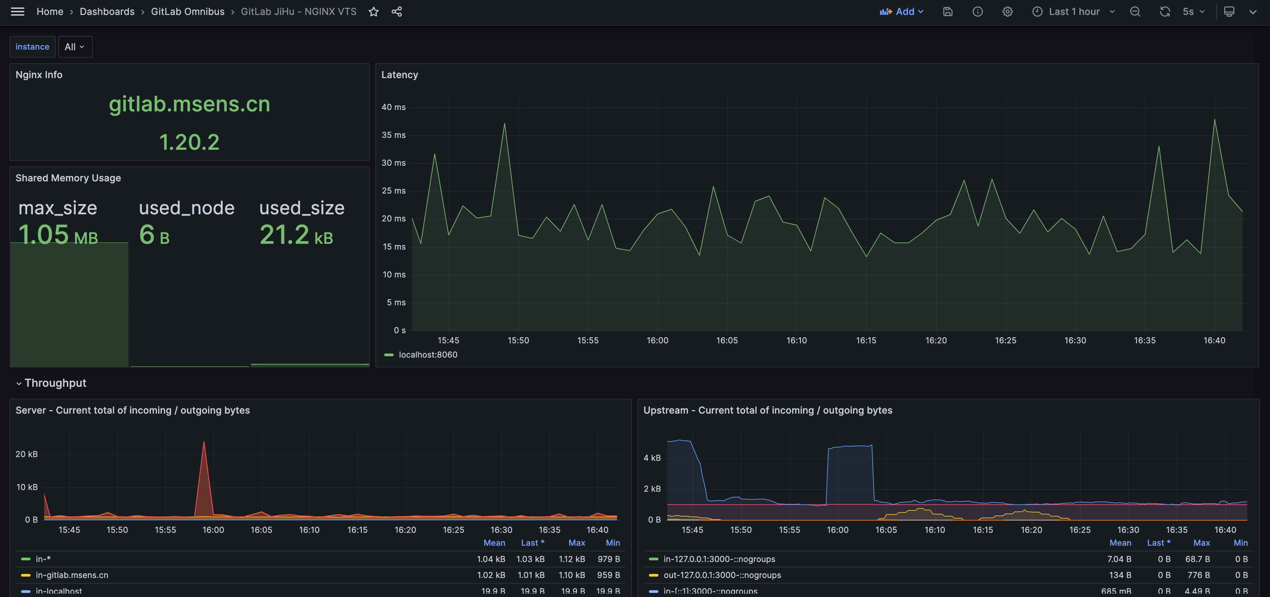
Task: Open GitLab Omnibus folder breadcrumb
Action: (187, 11)
